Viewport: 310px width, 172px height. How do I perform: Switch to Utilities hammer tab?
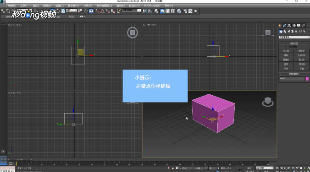pos(303,26)
